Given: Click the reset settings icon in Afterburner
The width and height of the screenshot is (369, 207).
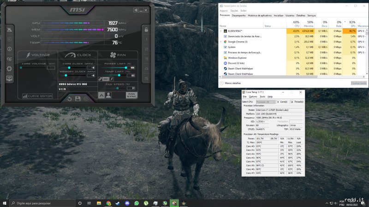Looking at the screenshot, I should 70,99.
